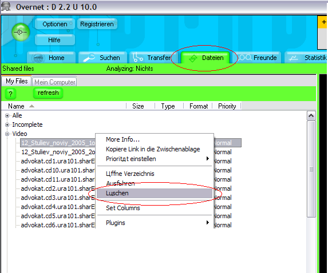328x273 pixels.
Task: Click the green question mark help button
Action: [x=10, y=94]
